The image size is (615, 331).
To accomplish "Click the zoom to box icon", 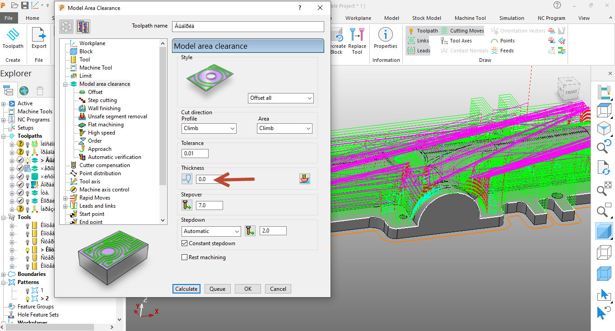I will pos(604,210).
